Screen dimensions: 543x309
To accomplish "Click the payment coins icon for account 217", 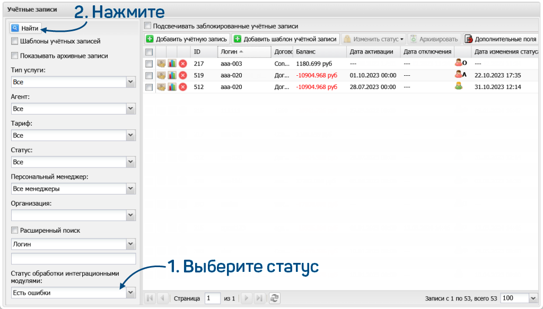I will 161,64.
